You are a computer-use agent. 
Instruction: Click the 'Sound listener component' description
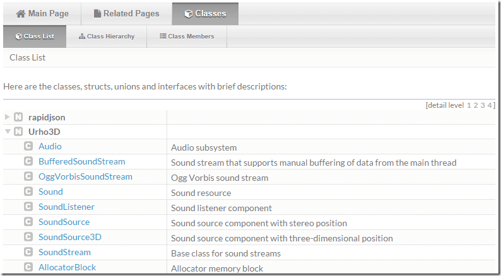[x=221, y=209]
